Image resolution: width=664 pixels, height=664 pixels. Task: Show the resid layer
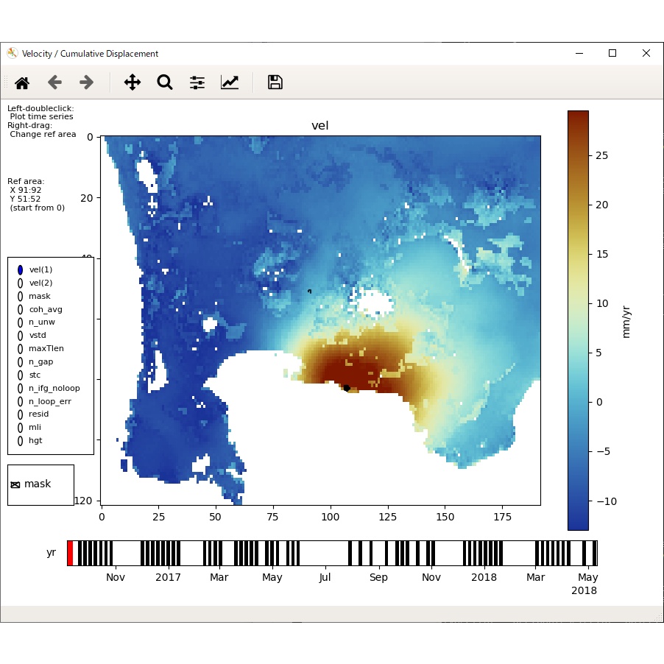18,414
